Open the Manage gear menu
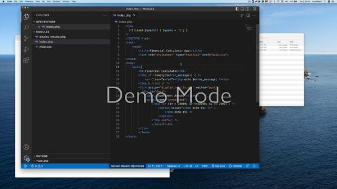The width and height of the screenshot is (337, 189). click(x=26, y=158)
